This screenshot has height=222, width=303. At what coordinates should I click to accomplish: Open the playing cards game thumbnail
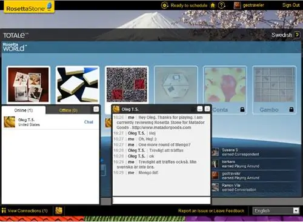(28, 85)
